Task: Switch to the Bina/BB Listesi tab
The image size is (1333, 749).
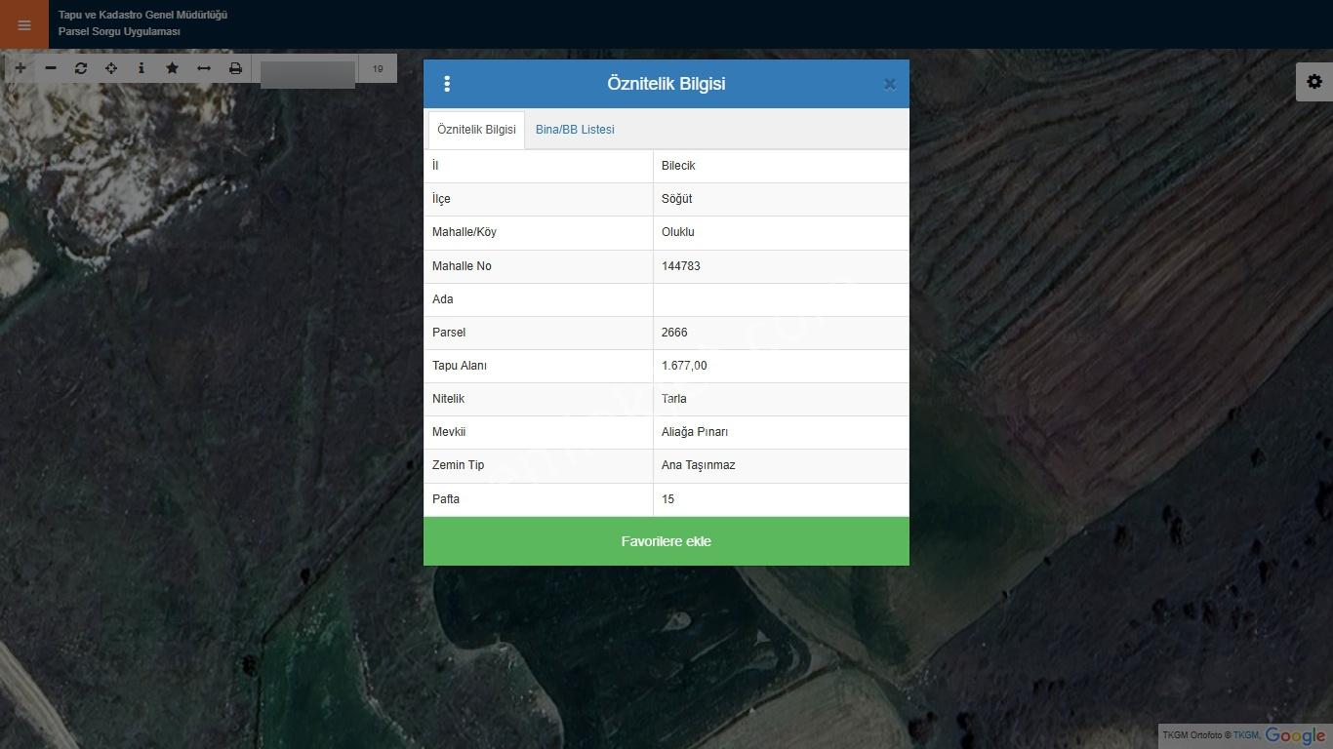Action: tap(575, 130)
